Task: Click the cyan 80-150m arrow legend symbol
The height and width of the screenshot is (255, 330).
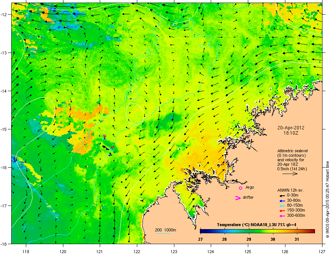Action: (x=282, y=205)
